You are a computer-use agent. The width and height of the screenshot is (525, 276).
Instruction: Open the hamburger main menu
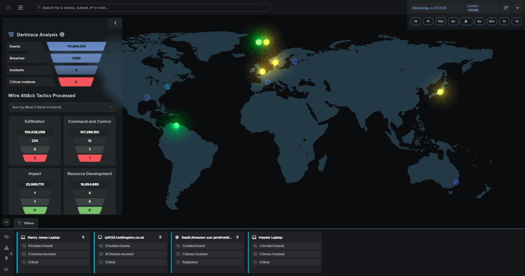pyautogui.click(x=21, y=8)
